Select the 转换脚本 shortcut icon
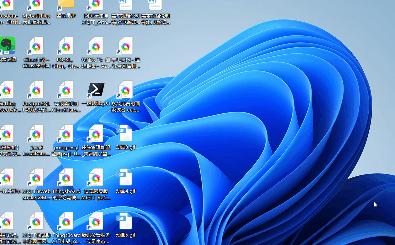 coord(7,177)
